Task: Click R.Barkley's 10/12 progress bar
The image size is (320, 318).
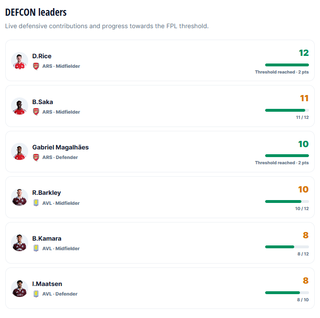Action: (287, 201)
